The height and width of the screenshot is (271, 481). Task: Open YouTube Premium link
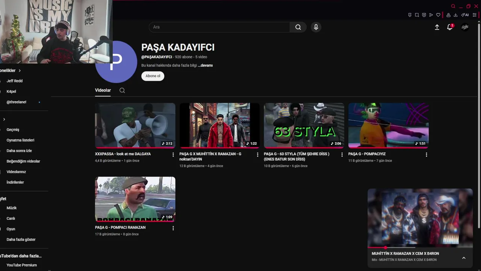pos(22,265)
